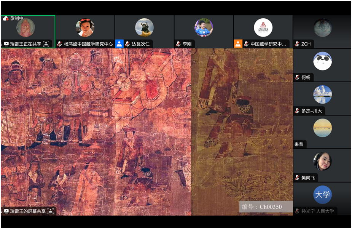Click the name label 瑞雷王正在共享
Screen dimensions: 352x229
coord(25,44)
